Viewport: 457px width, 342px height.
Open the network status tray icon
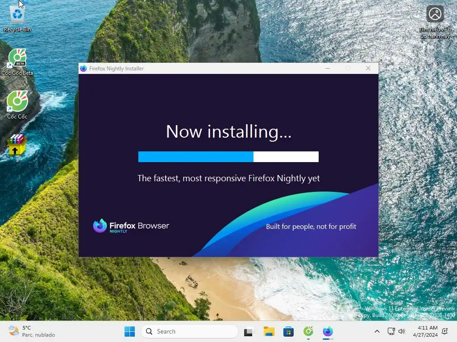pyautogui.click(x=391, y=331)
